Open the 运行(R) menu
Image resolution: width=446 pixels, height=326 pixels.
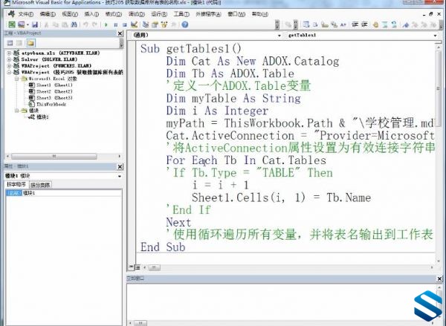(x=159, y=14)
